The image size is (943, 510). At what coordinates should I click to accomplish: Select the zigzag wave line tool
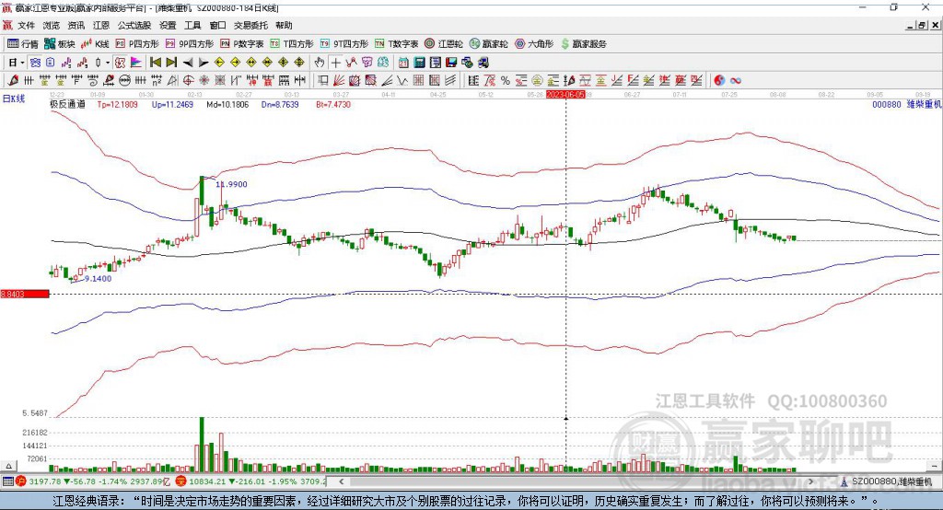pyautogui.click(x=402, y=81)
